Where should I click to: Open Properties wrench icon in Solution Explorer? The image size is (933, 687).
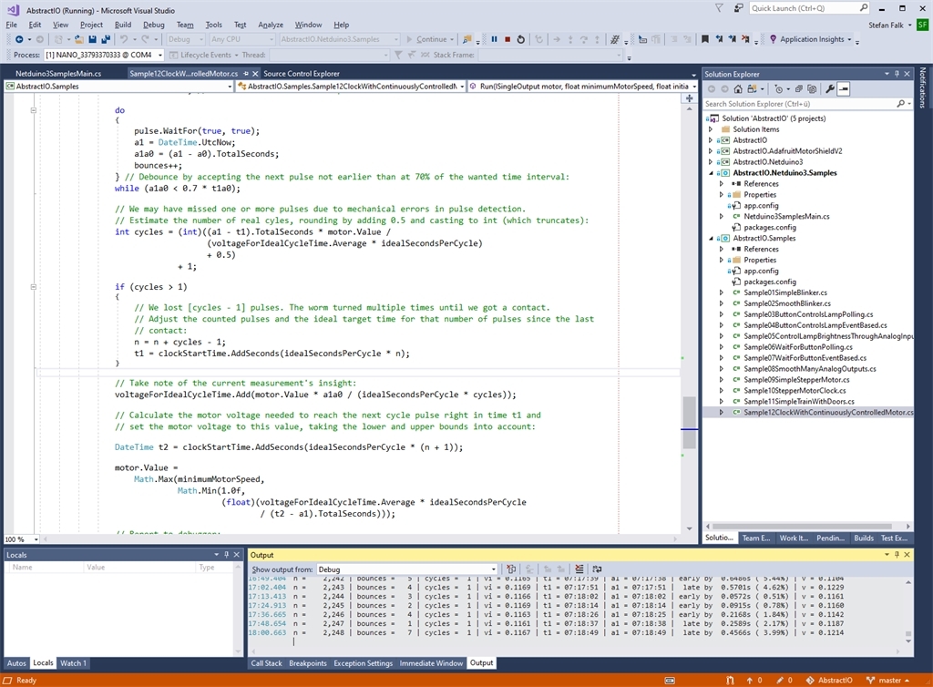point(830,89)
